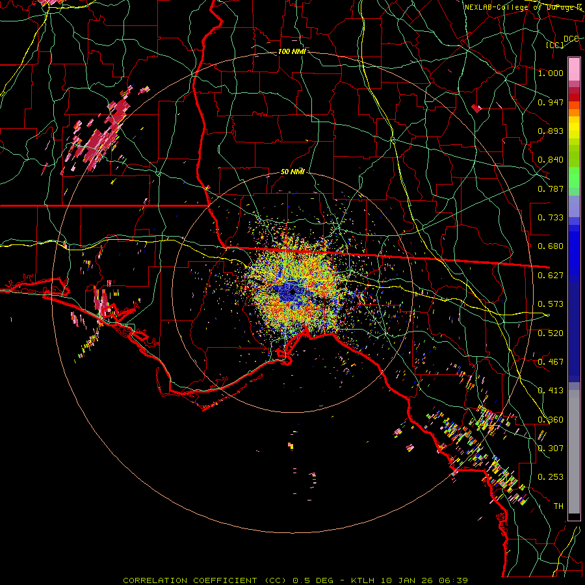
Task: Click the 0.840 legend value
Action: coord(551,160)
